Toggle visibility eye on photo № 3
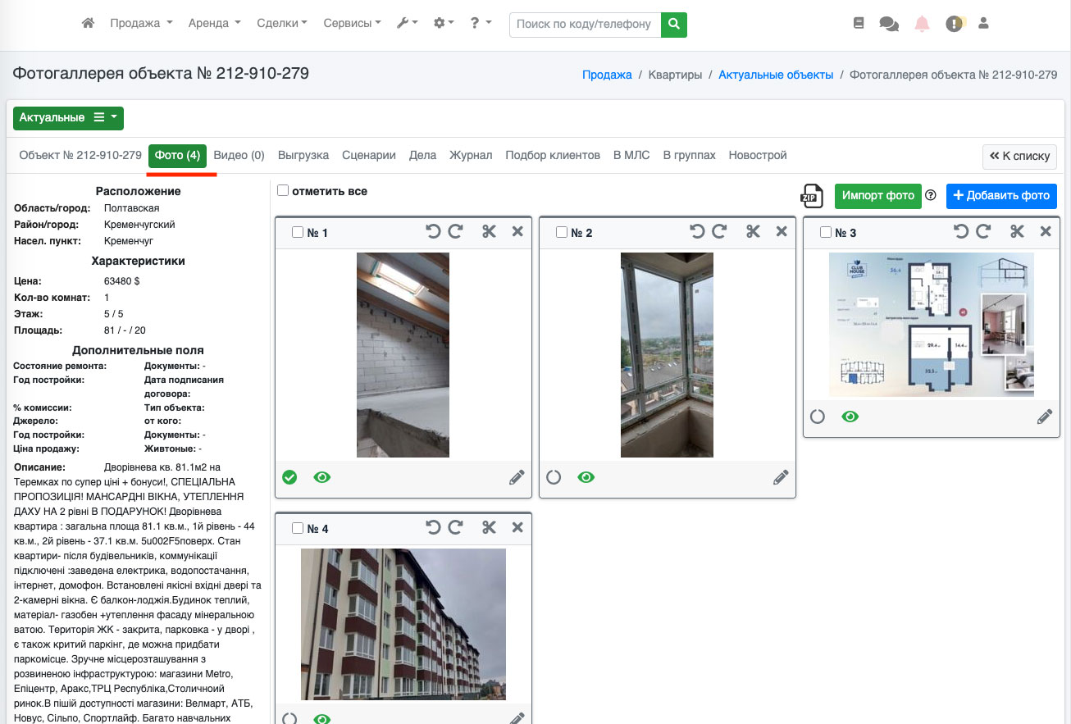The image size is (1071, 724). [x=850, y=417]
